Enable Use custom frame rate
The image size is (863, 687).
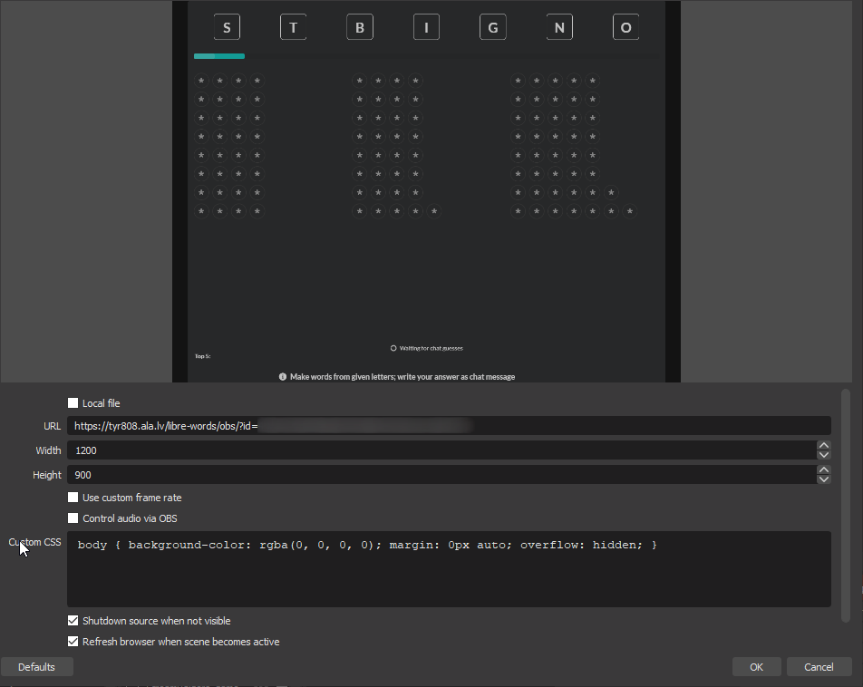(x=73, y=498)
